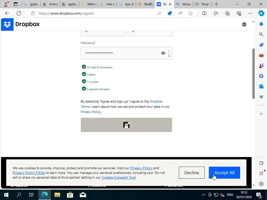Open sidebar Shopping tag

261,45
